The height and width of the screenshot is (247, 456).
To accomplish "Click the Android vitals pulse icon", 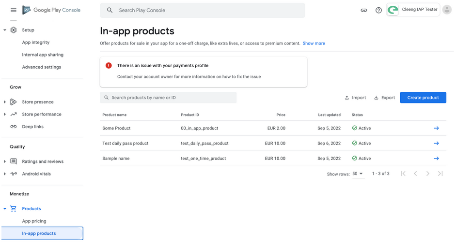I will coord(14,174).
